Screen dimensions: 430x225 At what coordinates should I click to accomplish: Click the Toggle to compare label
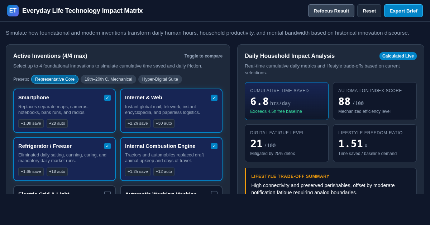coord(204,56)
